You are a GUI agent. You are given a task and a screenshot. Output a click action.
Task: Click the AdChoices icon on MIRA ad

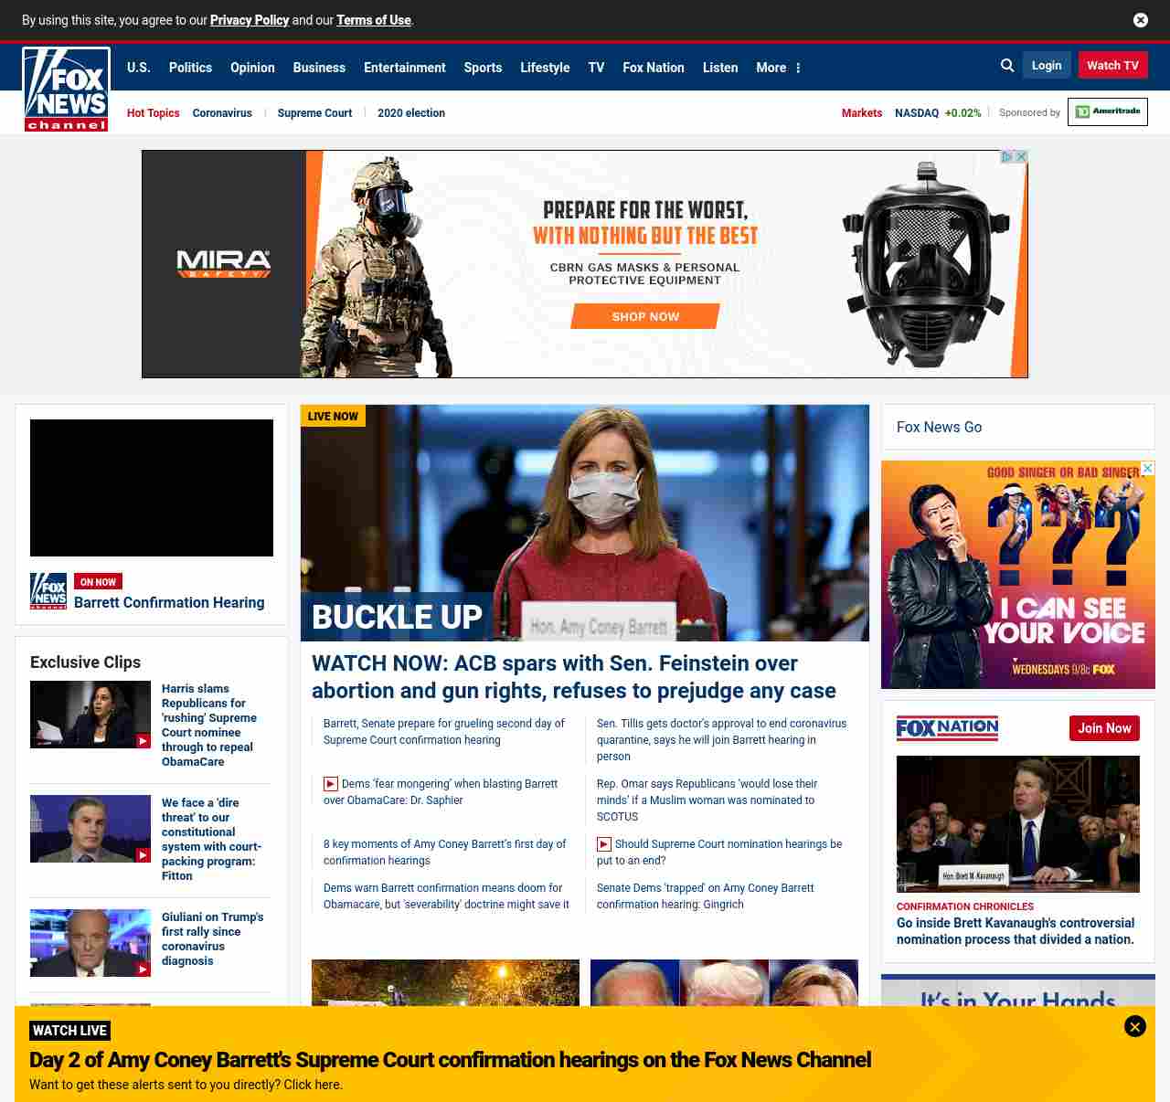click(1006, 157)
